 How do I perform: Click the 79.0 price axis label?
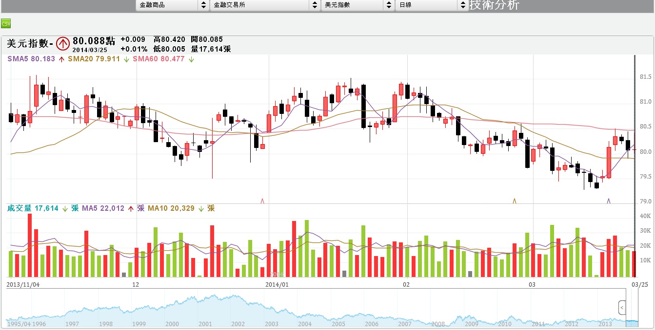[645, 202]
